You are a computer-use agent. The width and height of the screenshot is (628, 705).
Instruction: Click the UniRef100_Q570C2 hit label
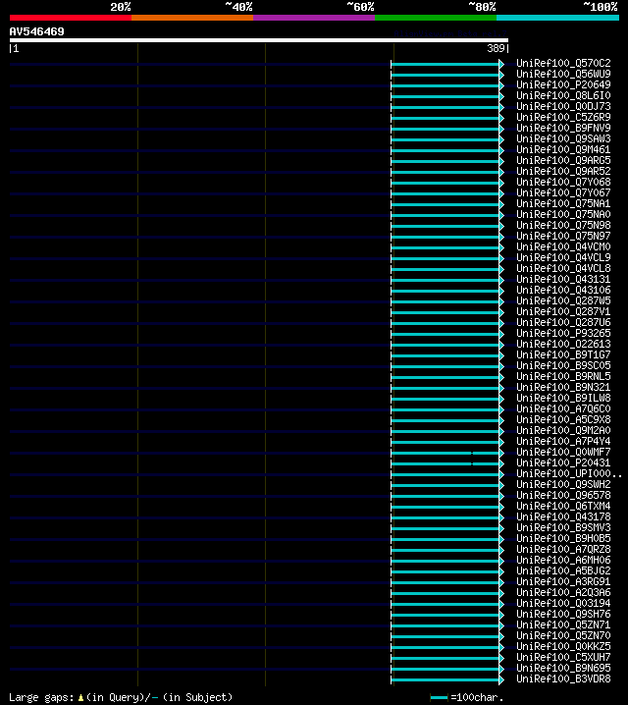click(x=563, y=64)
